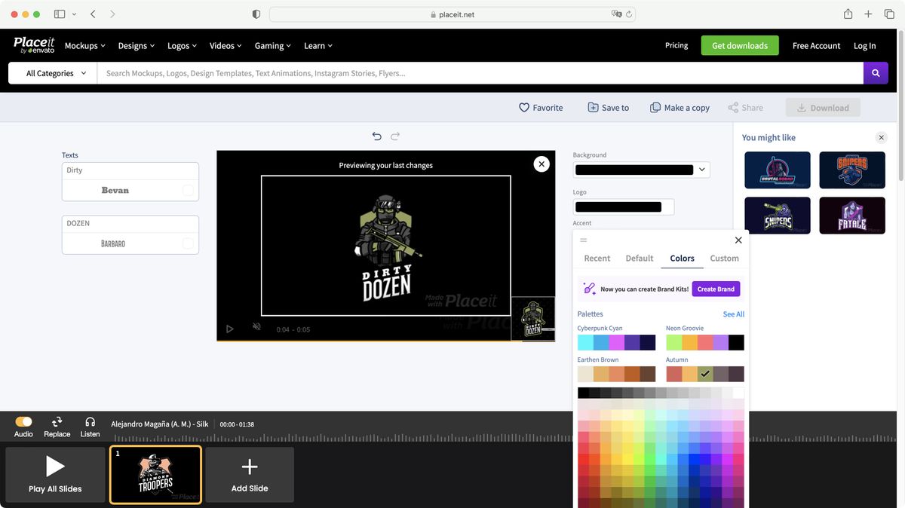The image size is (905, 508).
Task: Open See All palettes link
Action: pyautogui.click(x=733, y=314)
